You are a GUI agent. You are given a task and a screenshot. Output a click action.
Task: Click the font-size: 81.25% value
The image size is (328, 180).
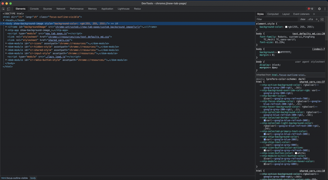pyautogui.click(x=279, y=42)
